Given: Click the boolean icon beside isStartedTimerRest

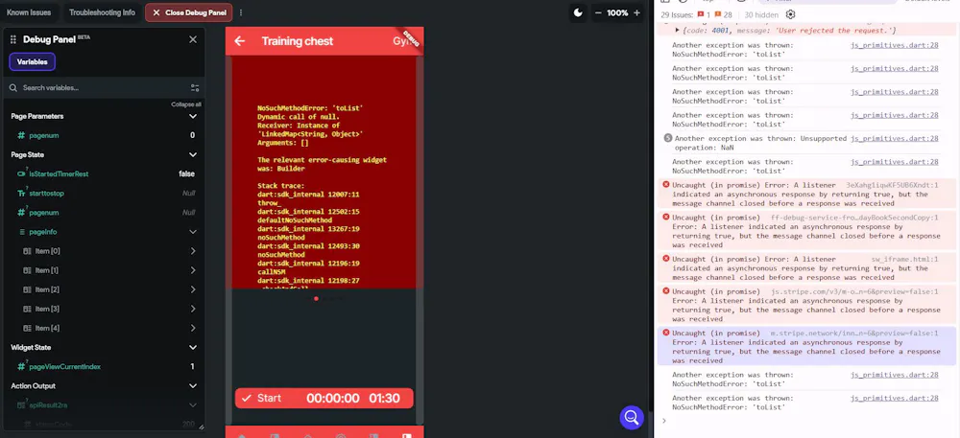Looking at the screenshot, I should tap(21, 174).
